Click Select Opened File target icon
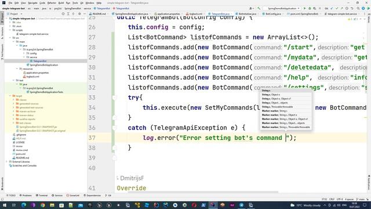 click(63, 14)
